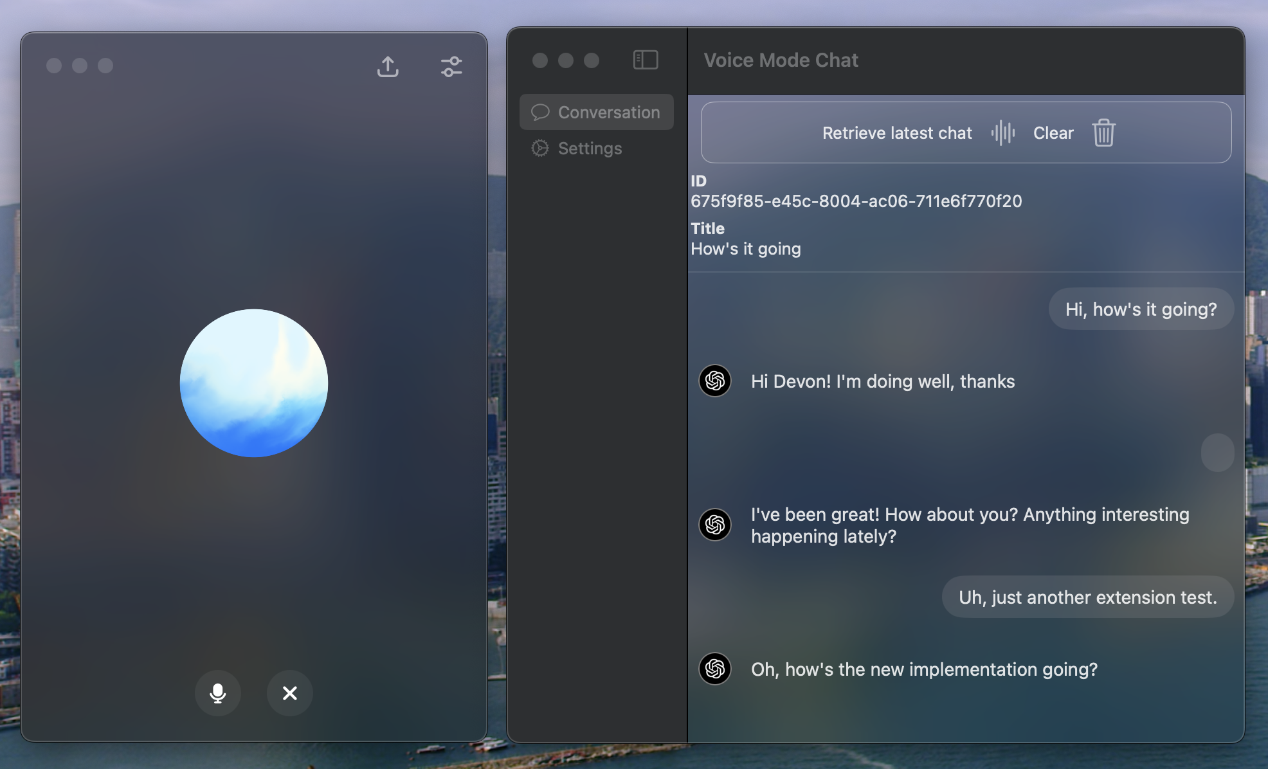The image size is (1268, 769).
Task: Mute the microphone button
Action: tap(218, 693)
